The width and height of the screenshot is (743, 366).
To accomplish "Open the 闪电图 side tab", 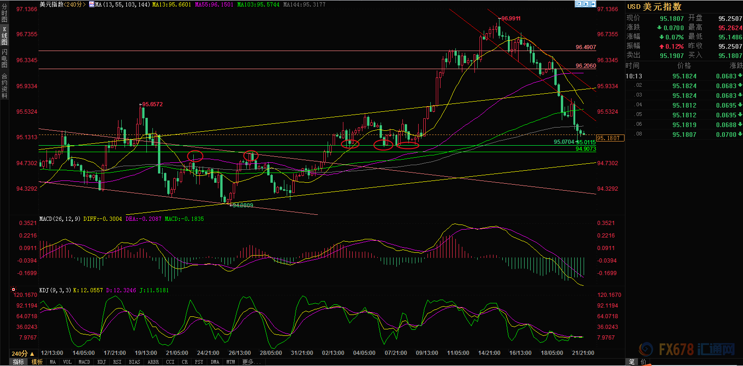I will [4, 58].
